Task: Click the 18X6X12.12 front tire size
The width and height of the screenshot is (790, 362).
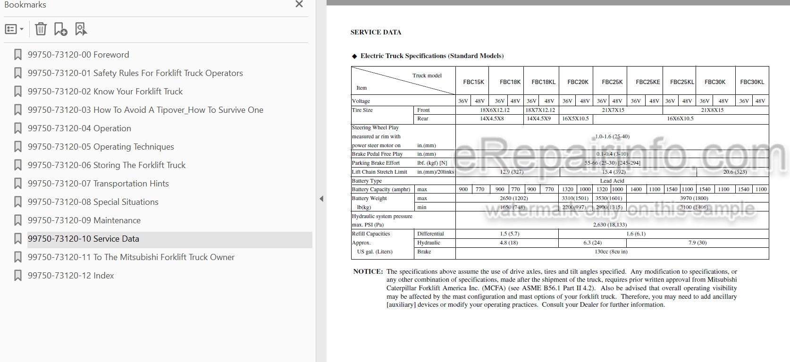Action: pos(495,110)
